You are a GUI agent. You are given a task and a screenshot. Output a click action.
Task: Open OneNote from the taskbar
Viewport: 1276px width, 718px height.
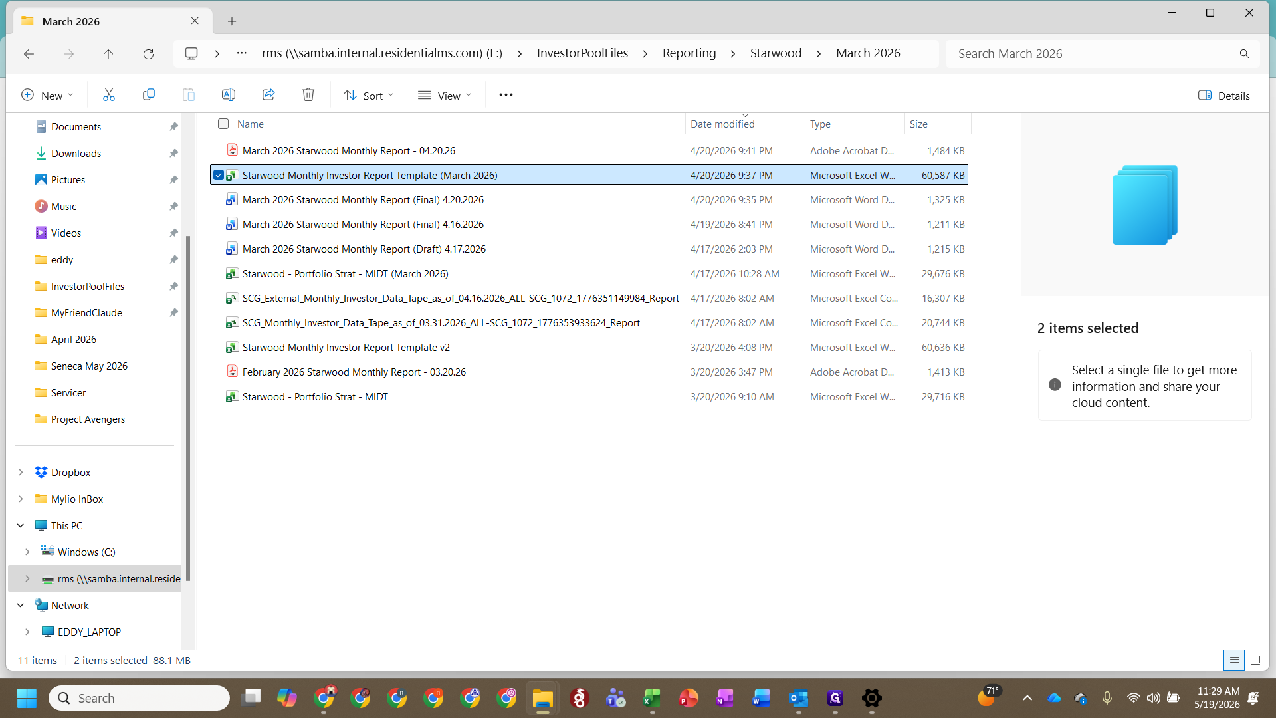click(x=724, y=698)
